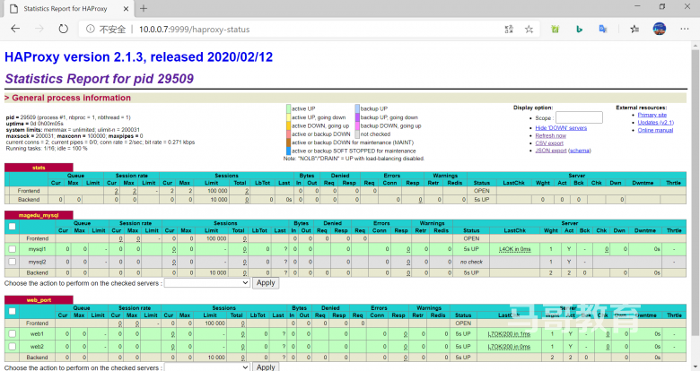
Task: Click the web2 server name
Action: (x=37, y=347)
